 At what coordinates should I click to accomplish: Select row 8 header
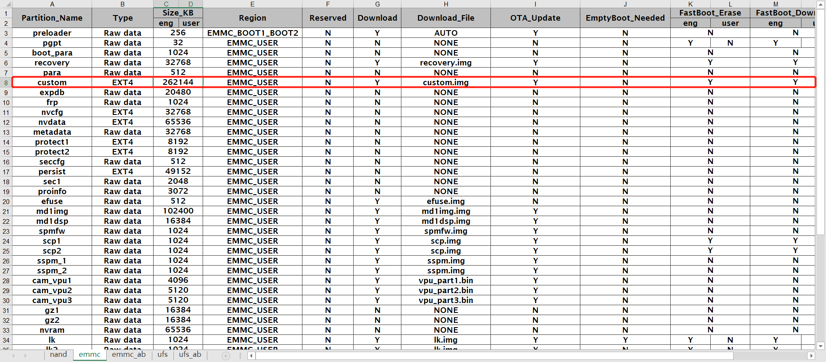pyautogui.click(x=6, y=83)
